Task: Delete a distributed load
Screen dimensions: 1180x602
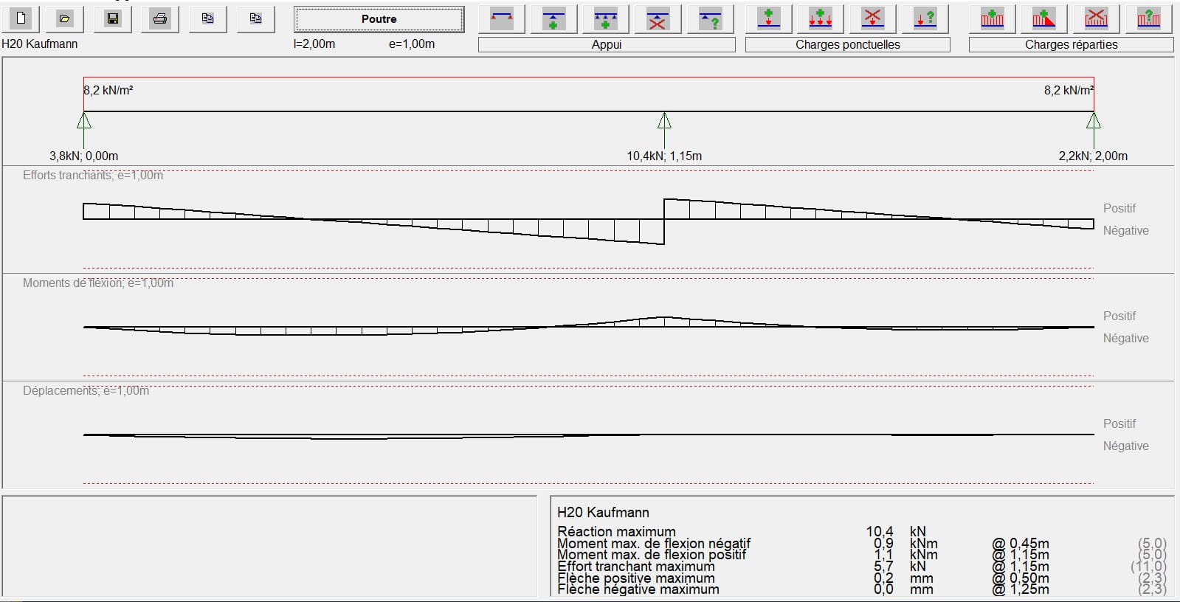Action: [1096, 19]
